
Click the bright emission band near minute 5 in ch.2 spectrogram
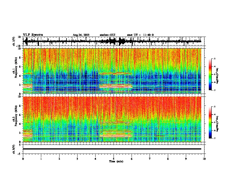coord(116,136)
